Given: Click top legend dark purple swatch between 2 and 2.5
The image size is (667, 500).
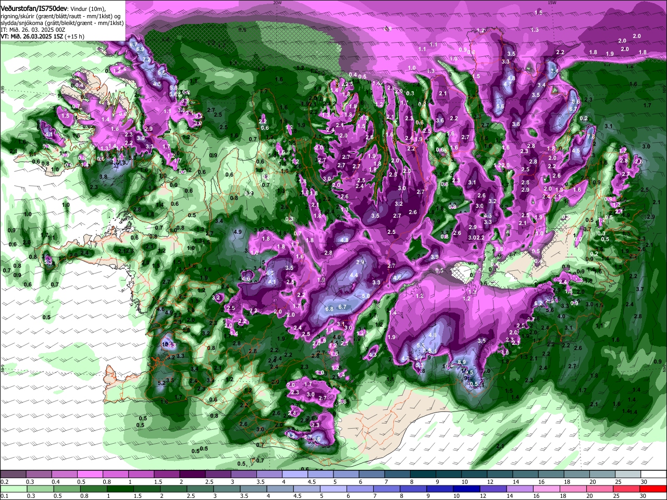Looking at the screenshot, I should tap(192, 474).
